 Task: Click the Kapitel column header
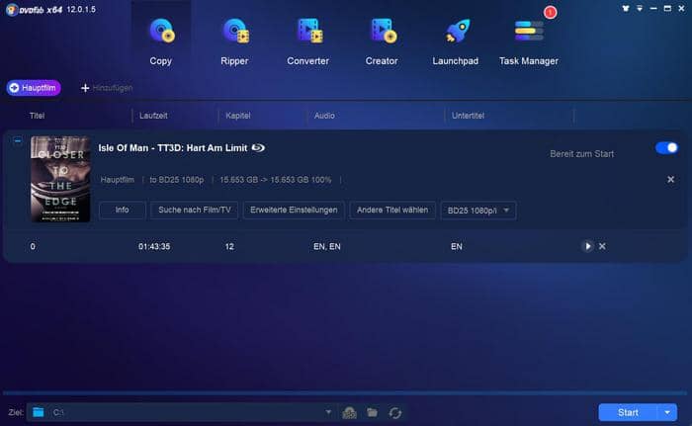pos(238,116)
